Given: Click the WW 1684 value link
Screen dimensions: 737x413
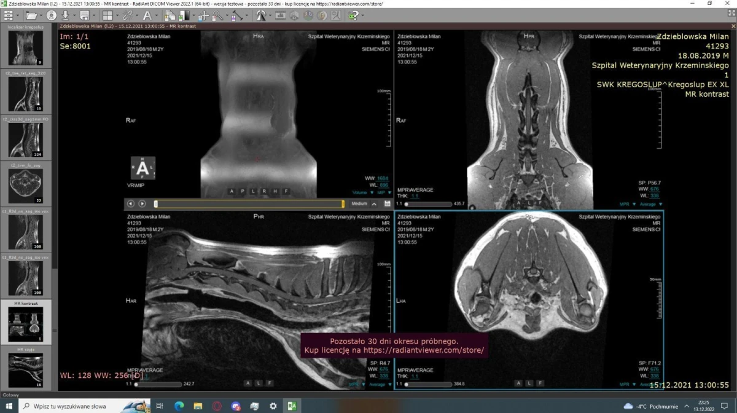Looking at the screenshot, I should (384, 178).
